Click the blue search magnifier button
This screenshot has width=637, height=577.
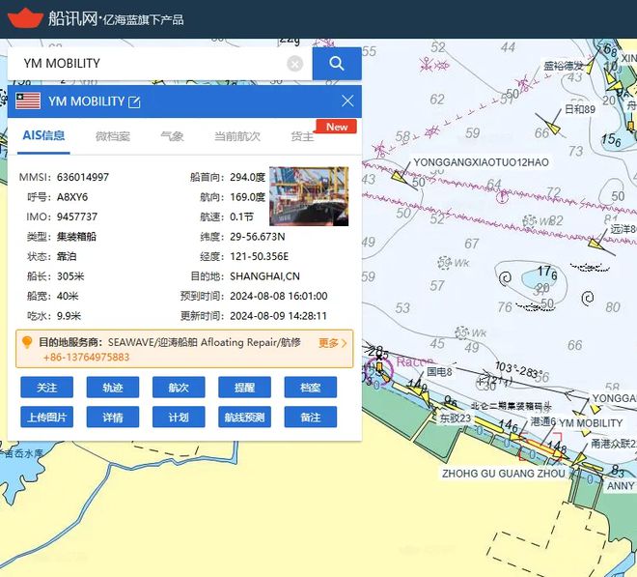click(x=337, y=64)
